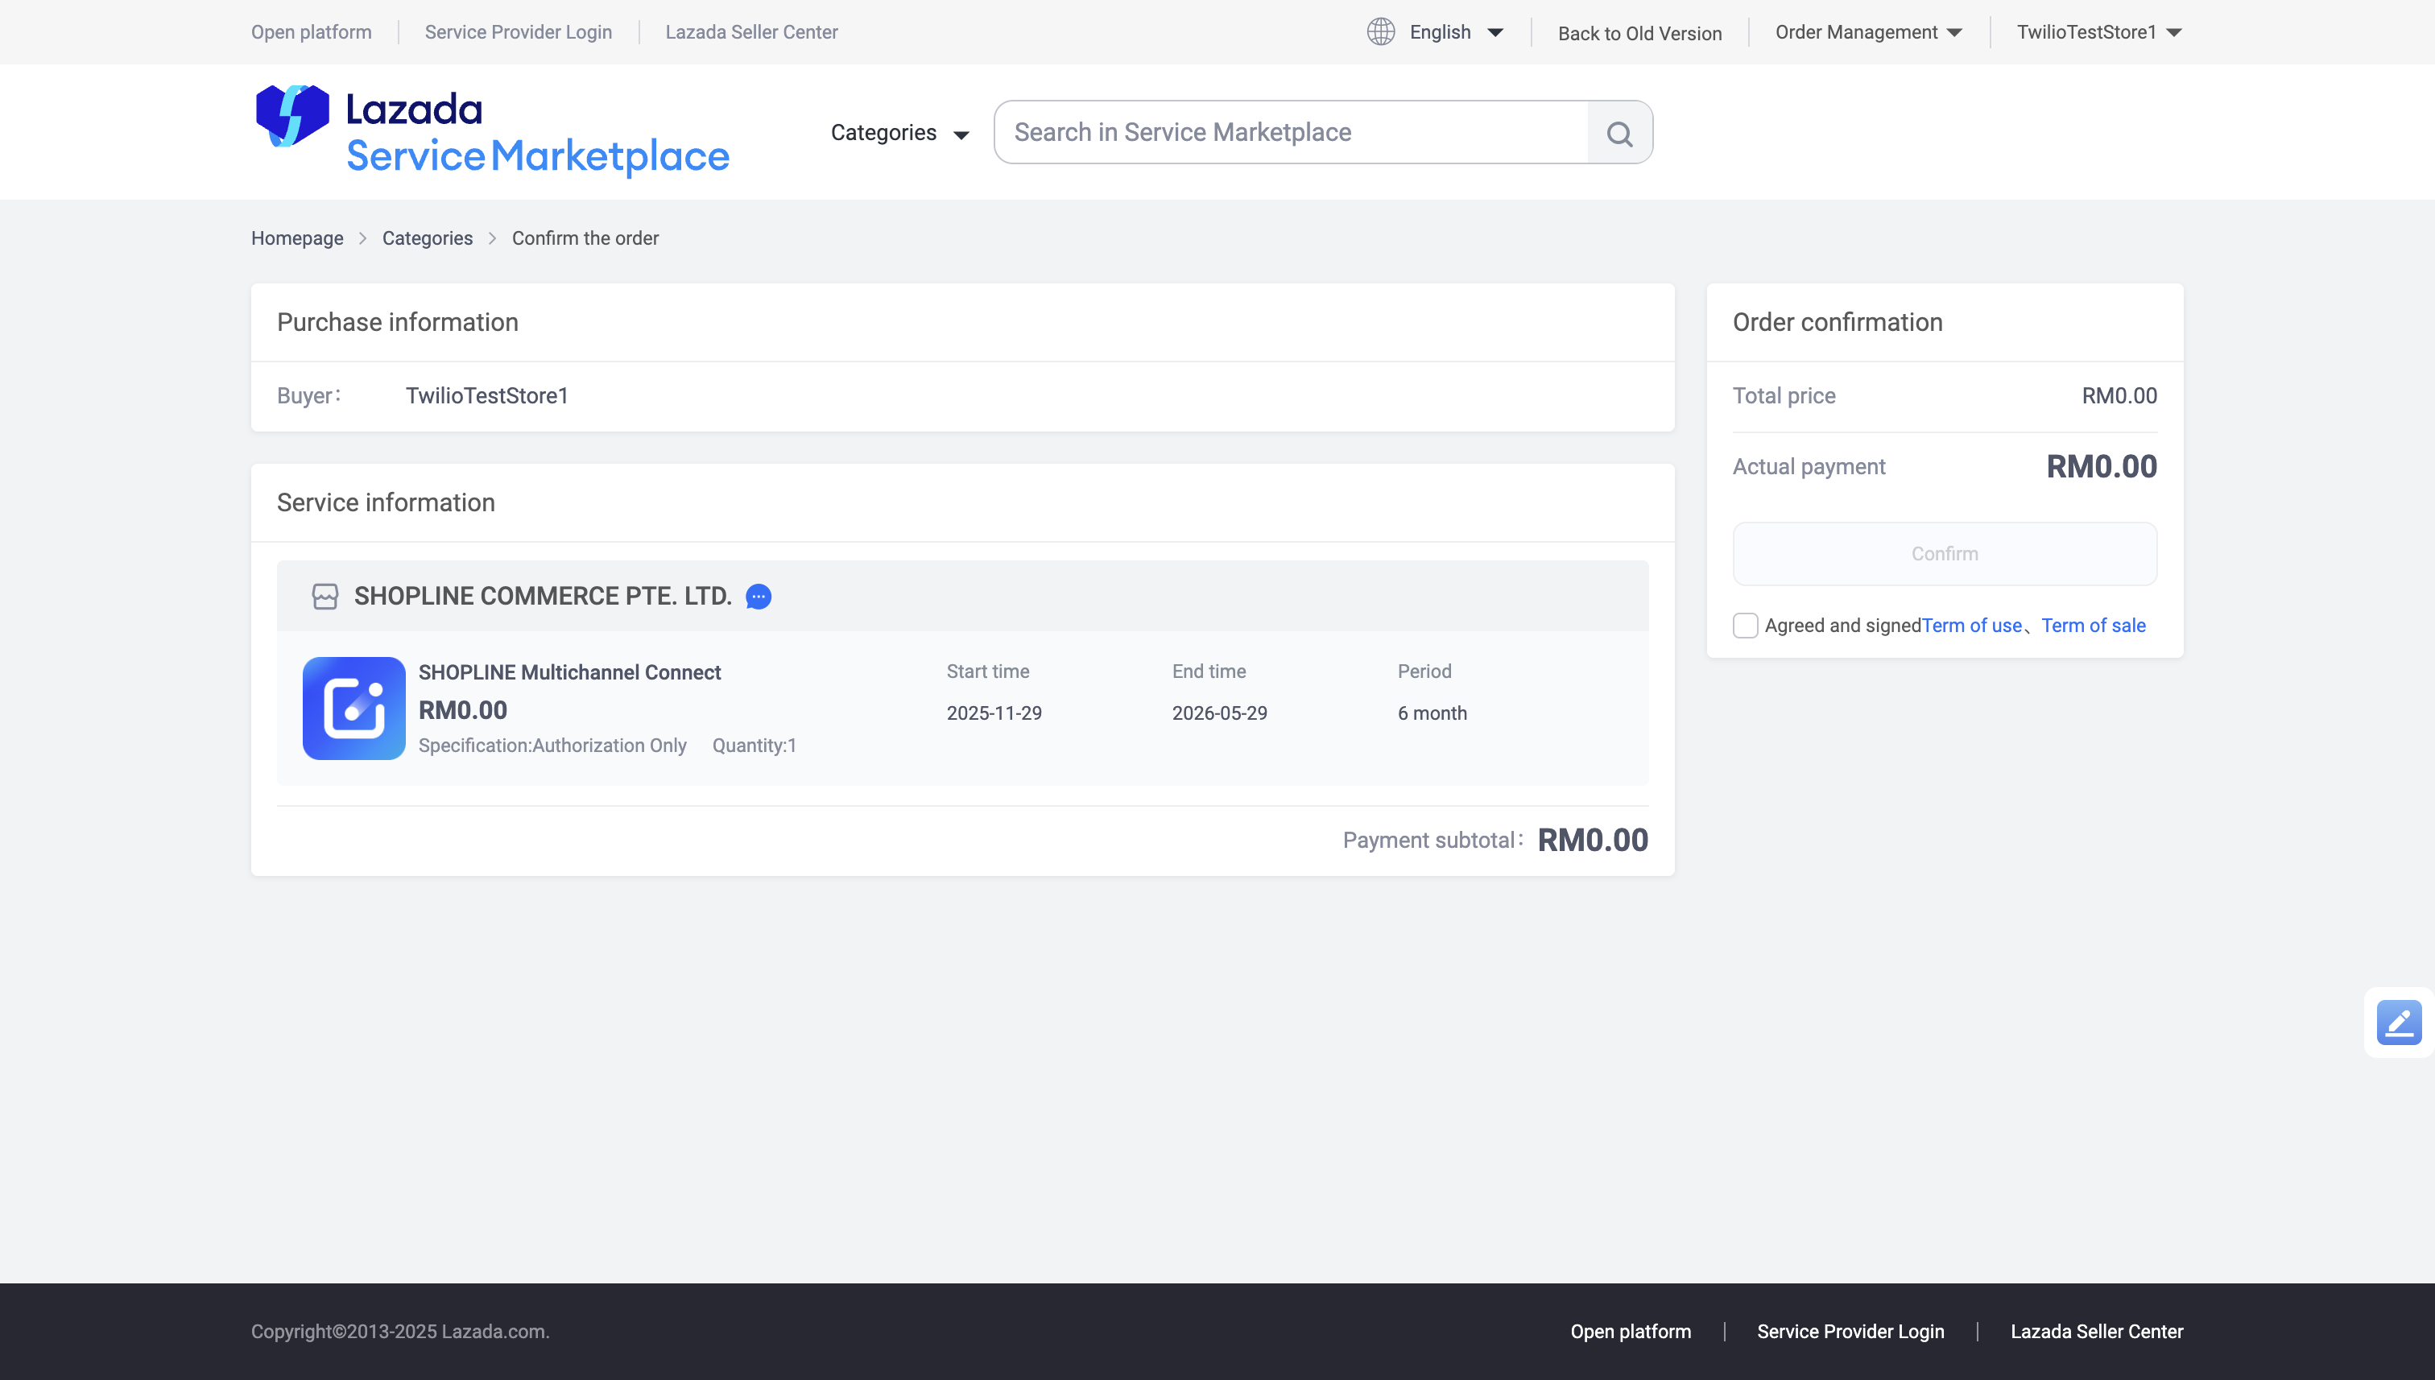
Task: Click the SHOPLINE Multichannel Connect app thumbnail
Action: [x=353, y=708]
